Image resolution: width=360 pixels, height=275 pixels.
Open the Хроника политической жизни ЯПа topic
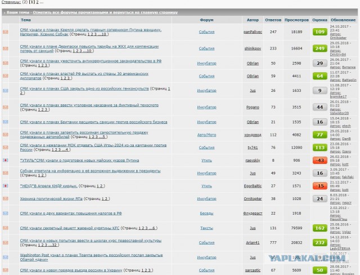click(x=51, y=199)
